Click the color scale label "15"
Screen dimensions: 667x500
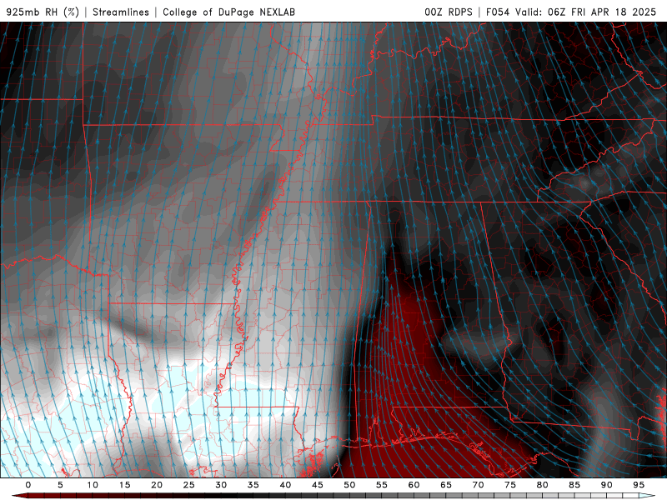pos(124,485)
